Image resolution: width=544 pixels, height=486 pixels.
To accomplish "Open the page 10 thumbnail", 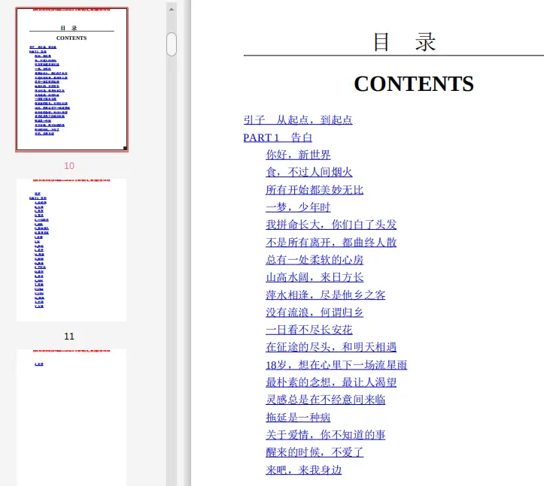I will (x=71, y=80).
